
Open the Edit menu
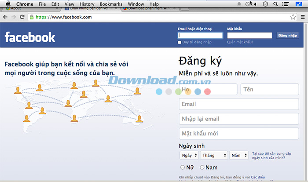tap(55, 4)
